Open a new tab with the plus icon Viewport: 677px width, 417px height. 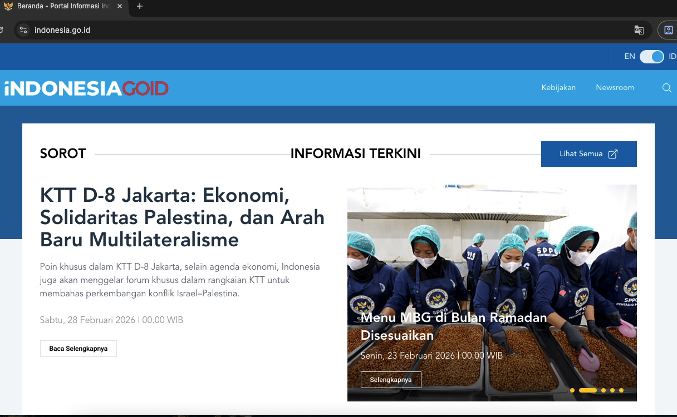(x=139, y=7)
